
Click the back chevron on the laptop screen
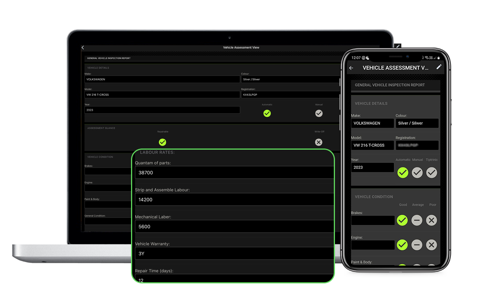coord(83,48)
